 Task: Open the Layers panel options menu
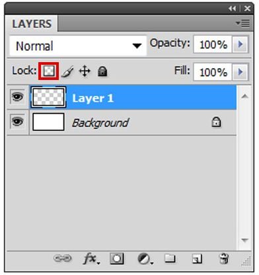point(243,23)
